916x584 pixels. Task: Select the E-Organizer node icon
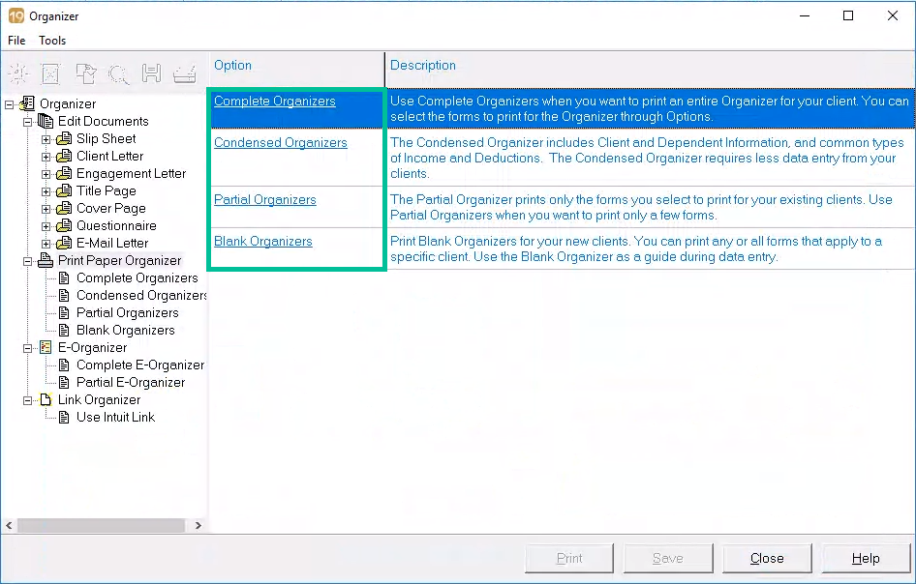[x=46, y=348]
